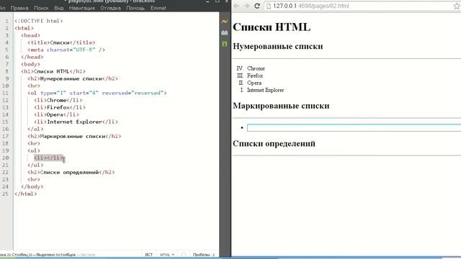The height and width of the screenshot is (259, 461).
Task: Open the Правка menu
Action: click(19, 8)
